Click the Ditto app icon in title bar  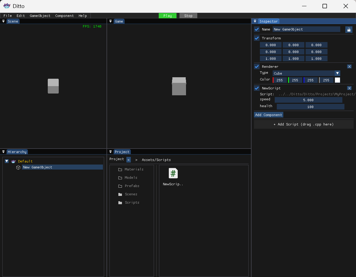pyautogui.click(x=7, y=6)
